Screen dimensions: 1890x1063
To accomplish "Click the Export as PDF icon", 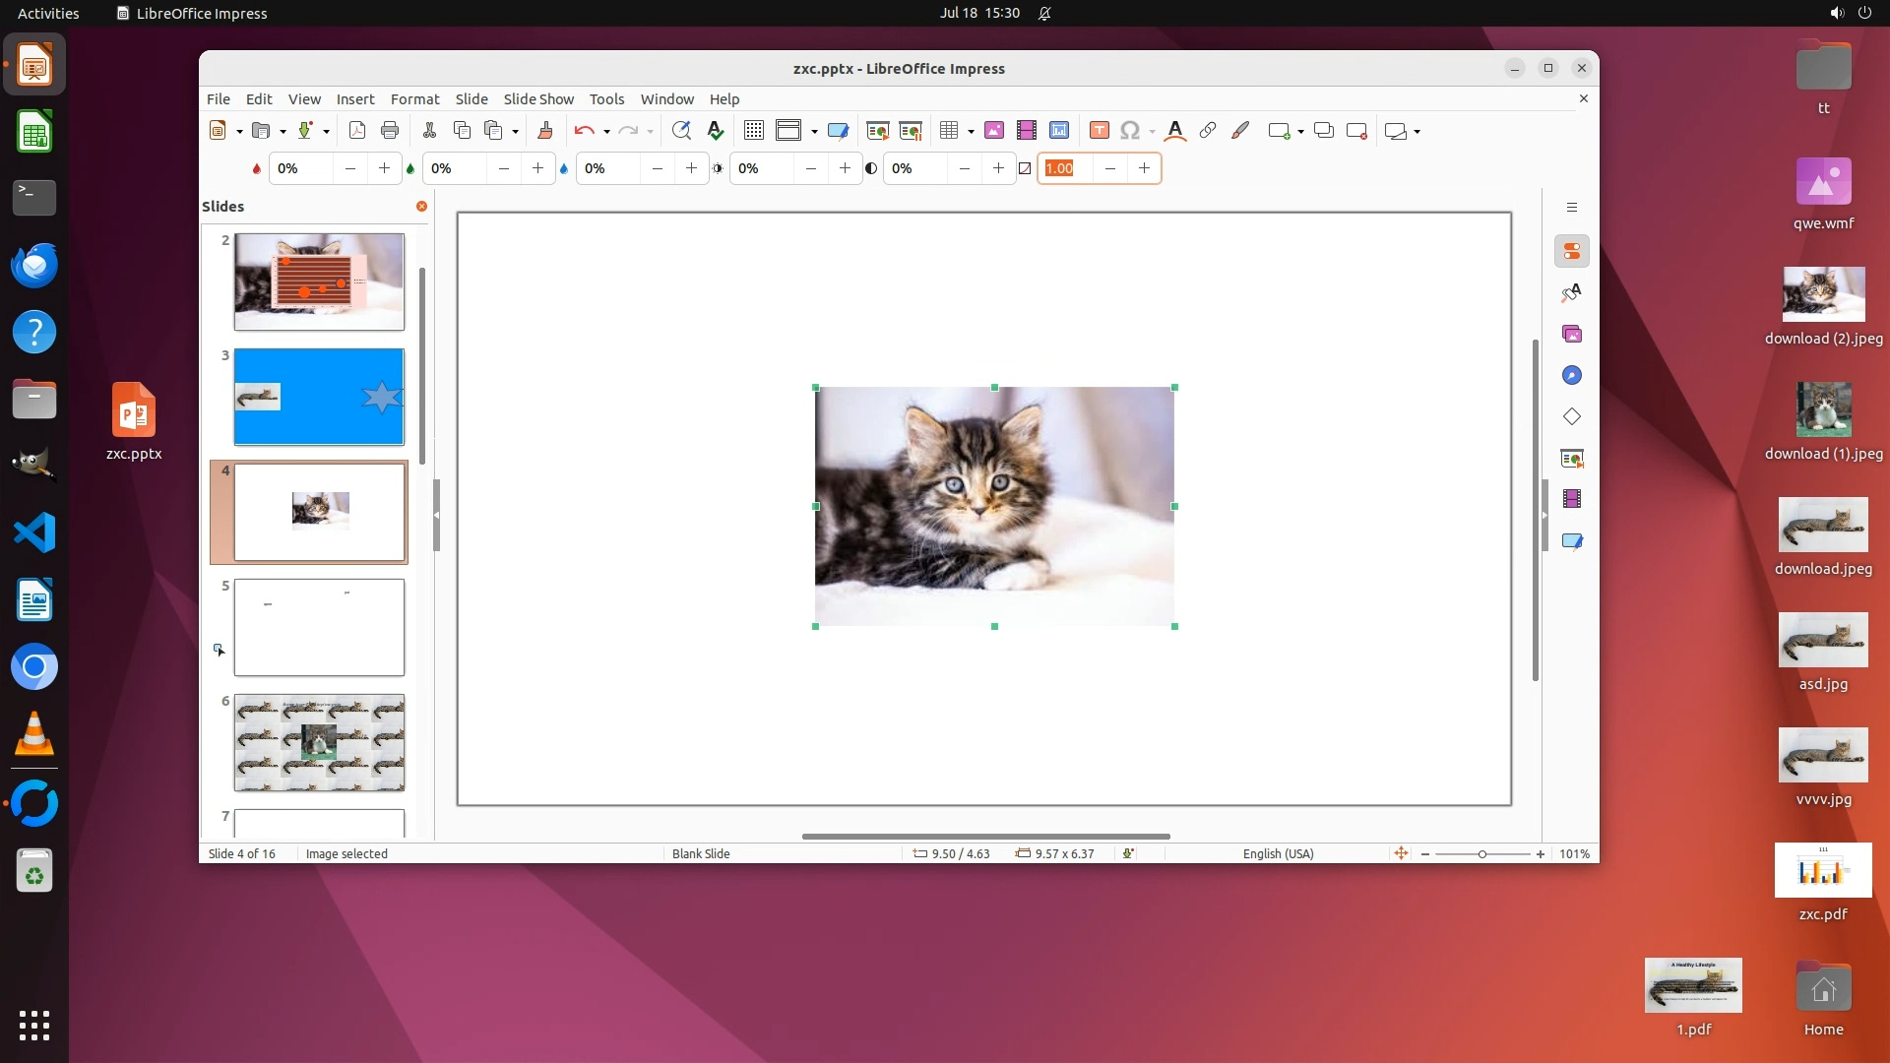I will [357, 131].
